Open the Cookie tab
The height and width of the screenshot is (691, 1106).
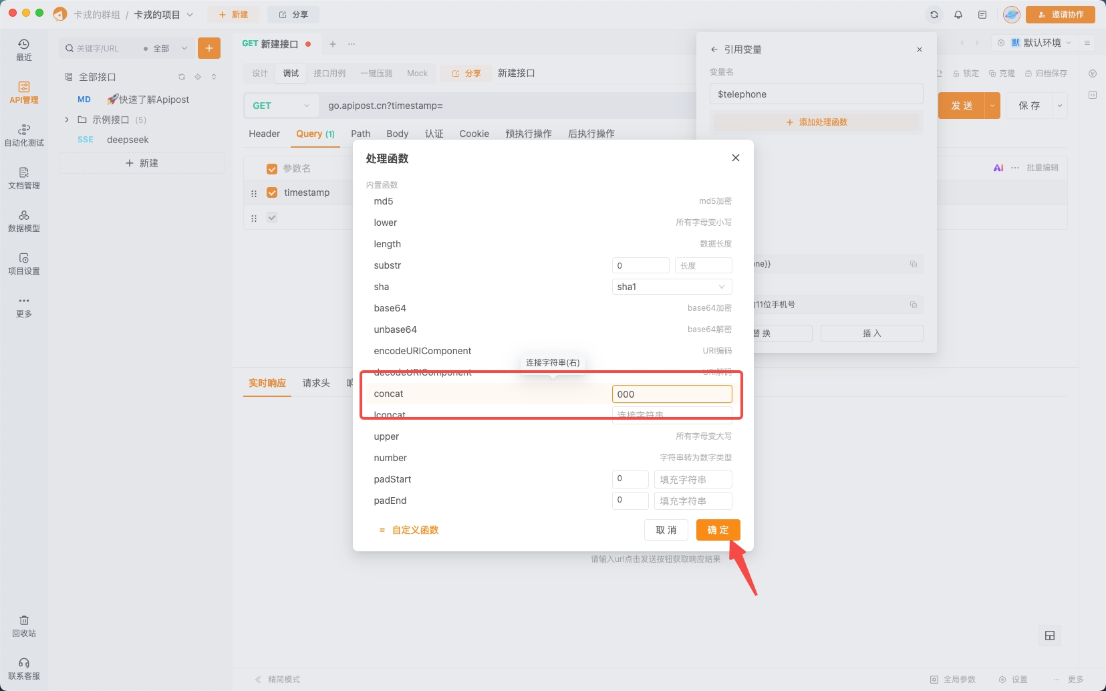[x=474, y=134]
